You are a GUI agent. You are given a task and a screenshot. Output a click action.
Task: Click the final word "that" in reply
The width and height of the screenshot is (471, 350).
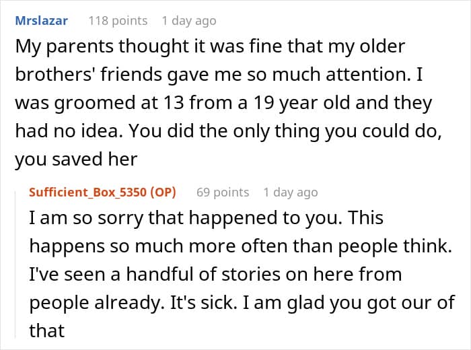(x=46, y=329)
